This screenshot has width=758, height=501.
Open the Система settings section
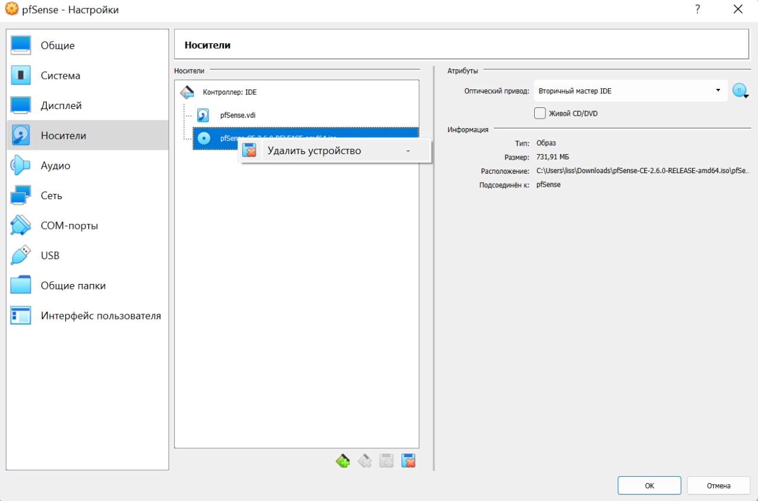point(88,76)
